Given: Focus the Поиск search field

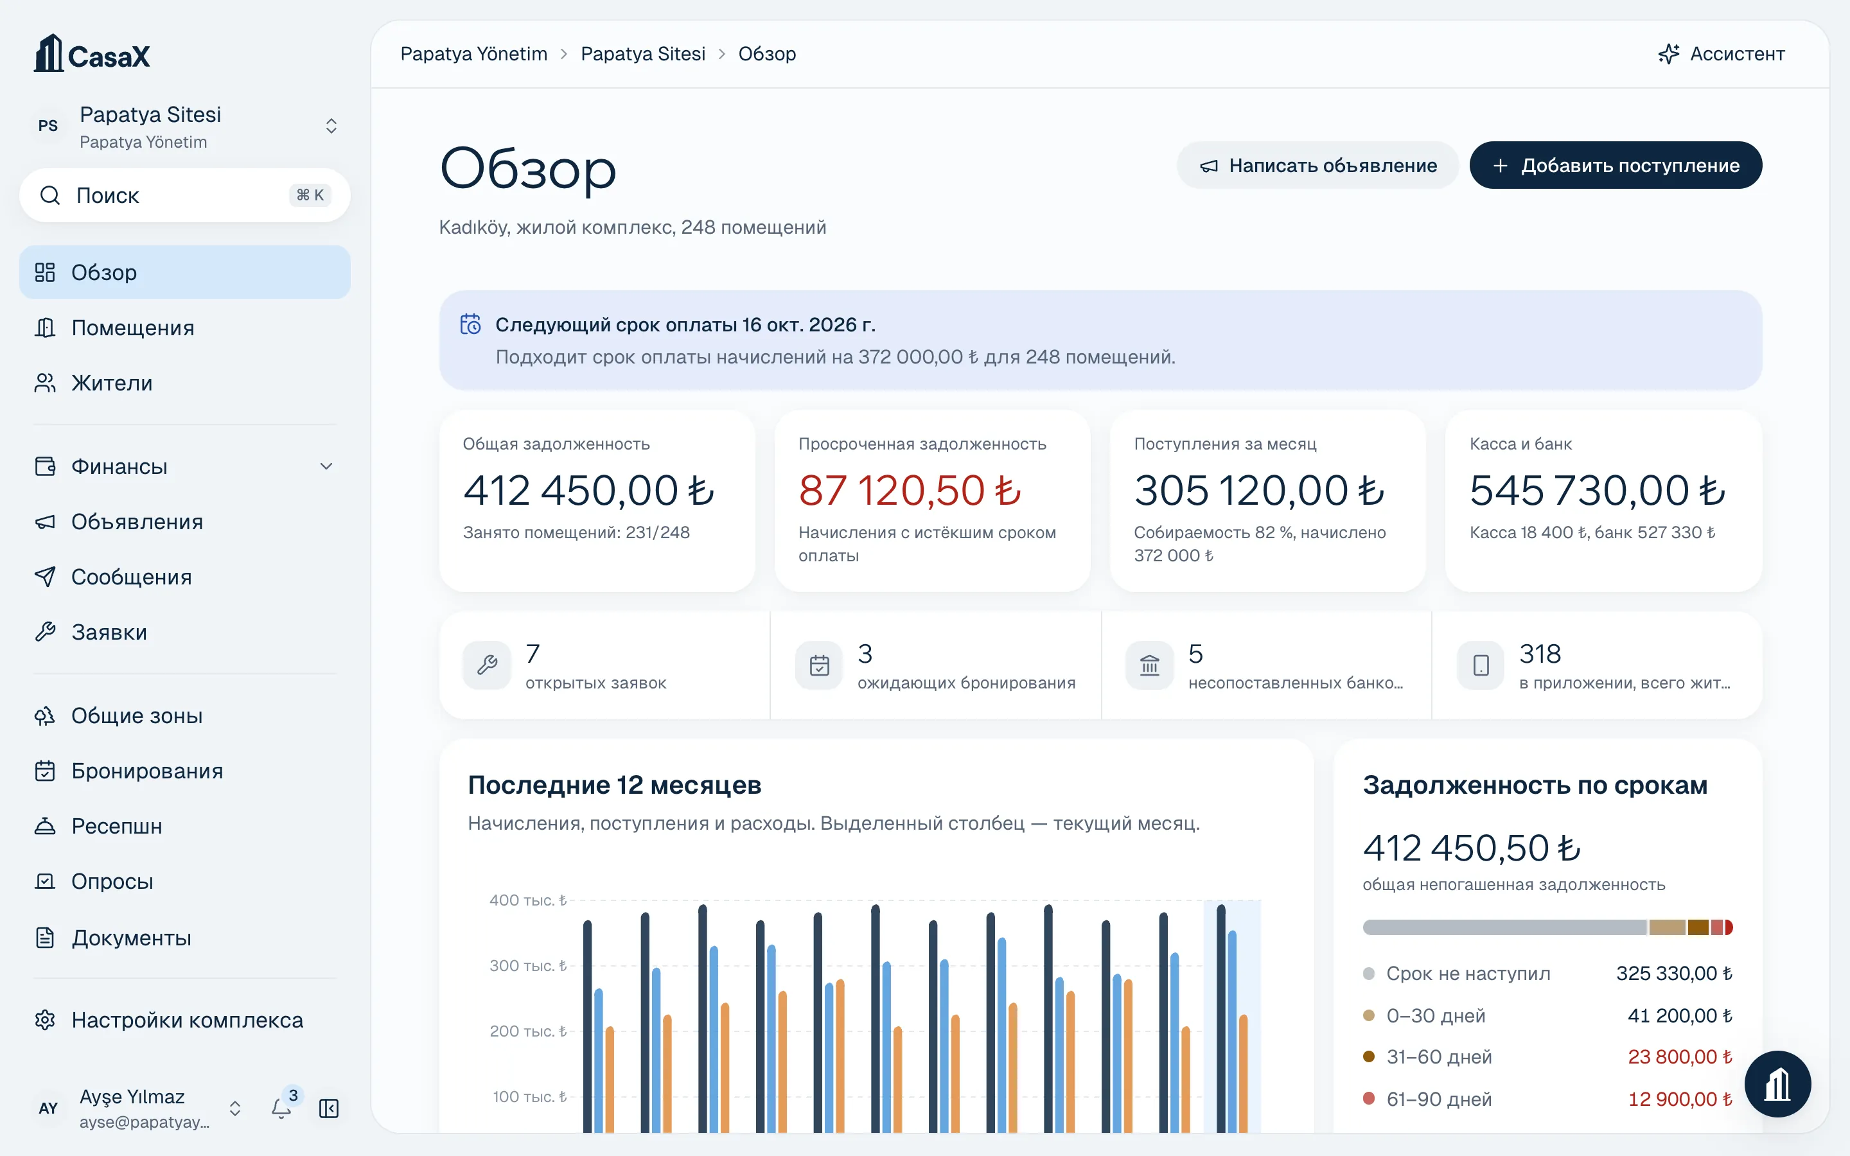Looking at the screenshot, I should click(x=185, y=196).
